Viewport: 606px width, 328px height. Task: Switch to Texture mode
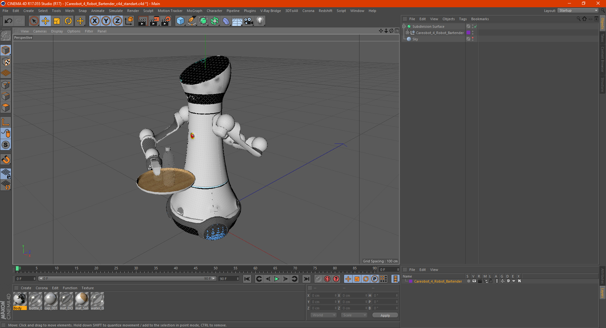pos(6,62)
